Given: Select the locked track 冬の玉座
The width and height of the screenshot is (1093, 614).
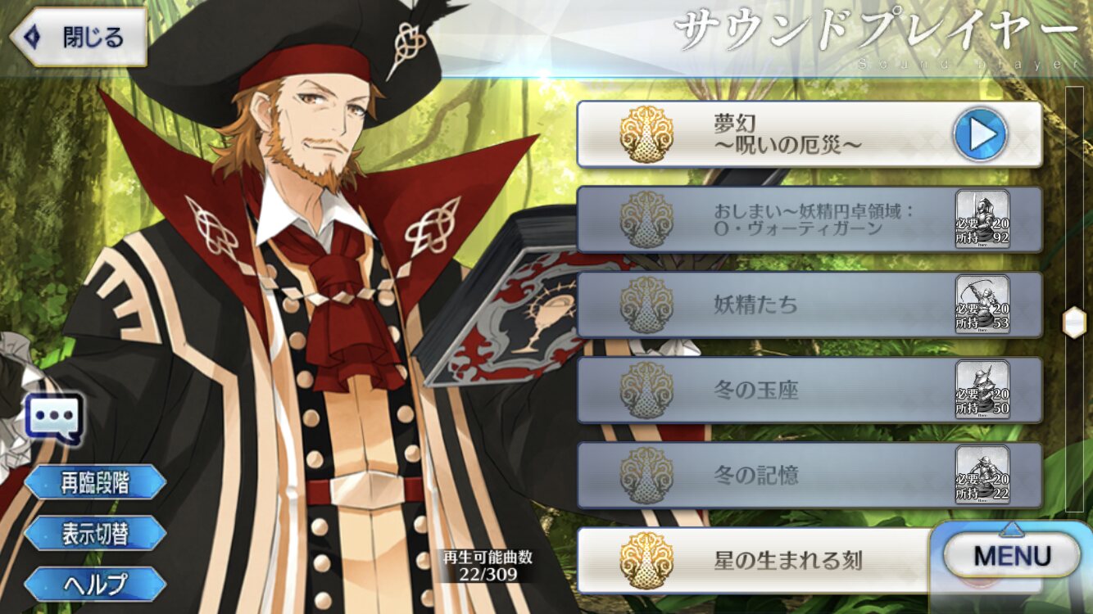Looking at the screenshot, I should [810, 390].
